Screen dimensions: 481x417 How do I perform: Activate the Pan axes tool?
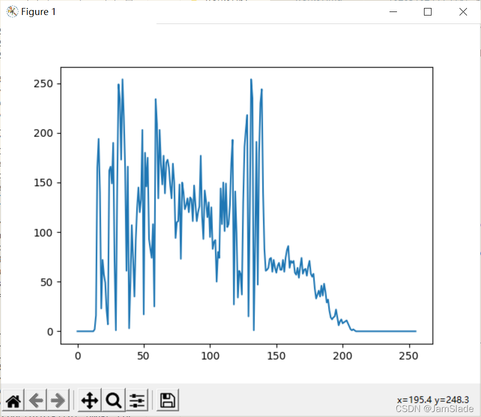point(89,400)
